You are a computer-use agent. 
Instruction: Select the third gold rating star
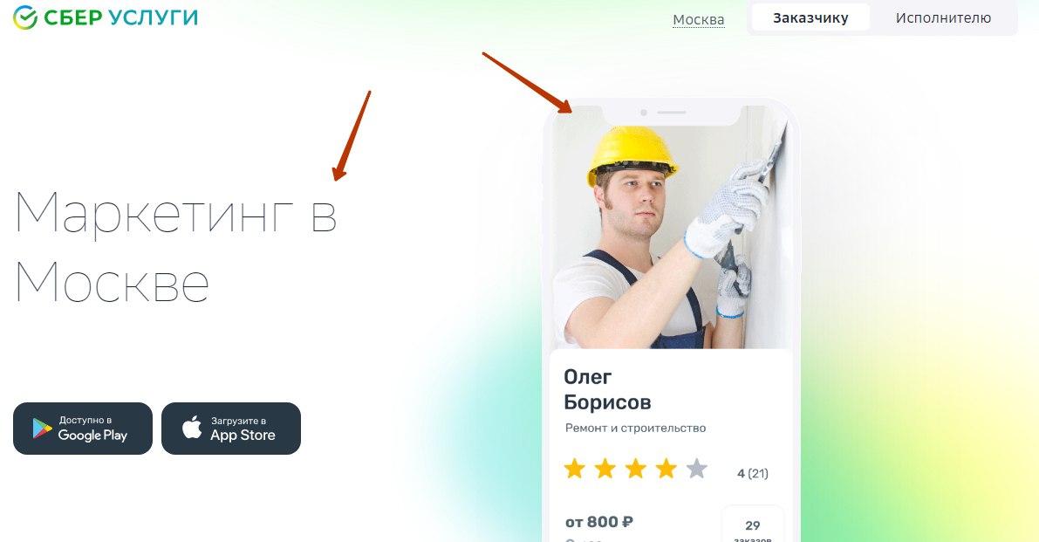click(635, 469)
